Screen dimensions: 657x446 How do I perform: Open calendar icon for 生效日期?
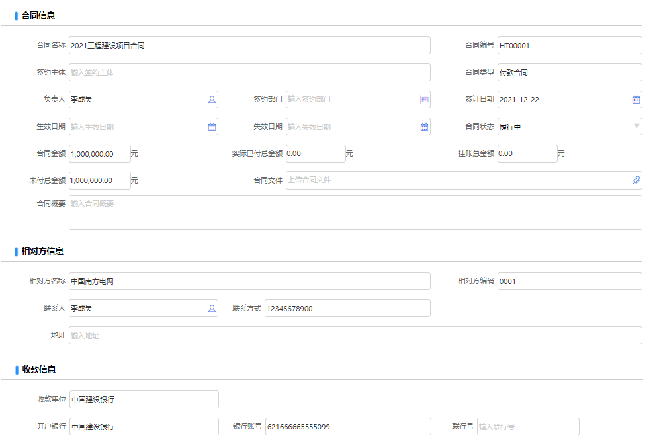pos(212,127)
